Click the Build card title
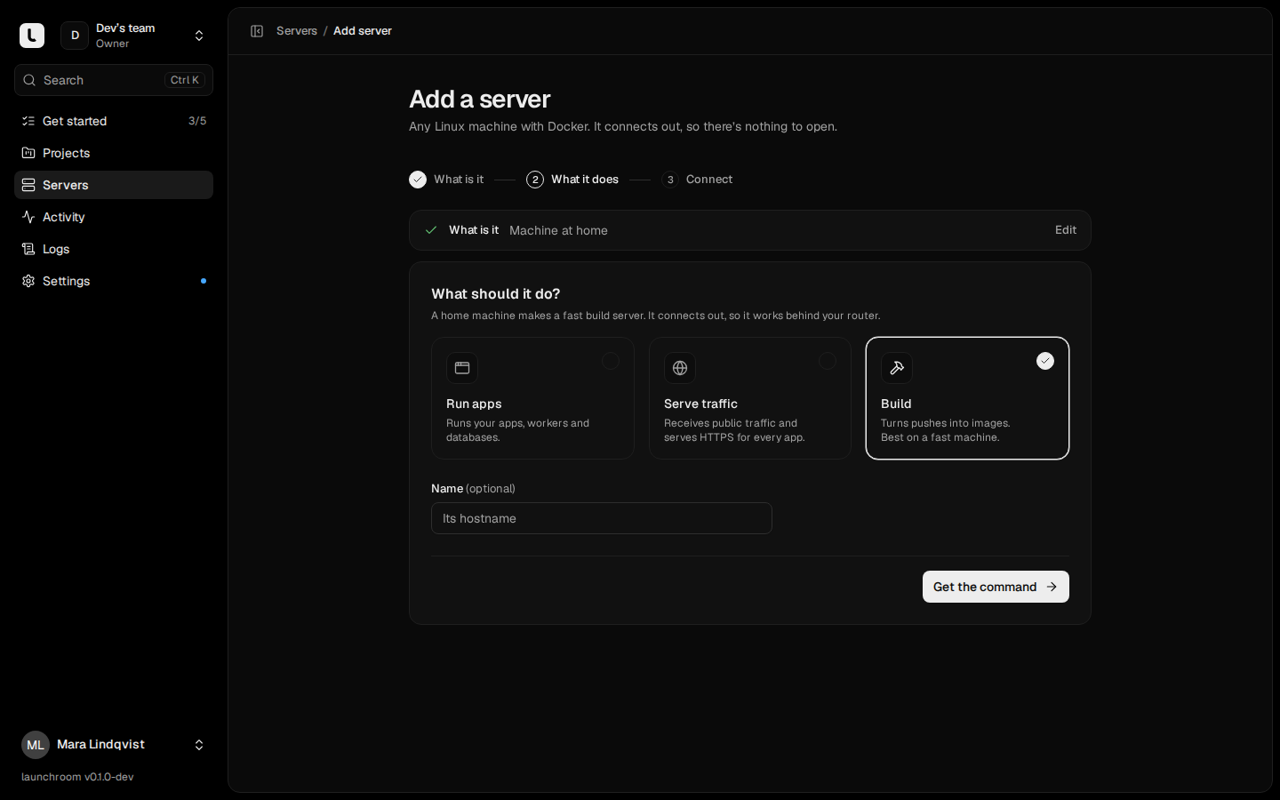1280x800 pixels. [x=896, y=404]
